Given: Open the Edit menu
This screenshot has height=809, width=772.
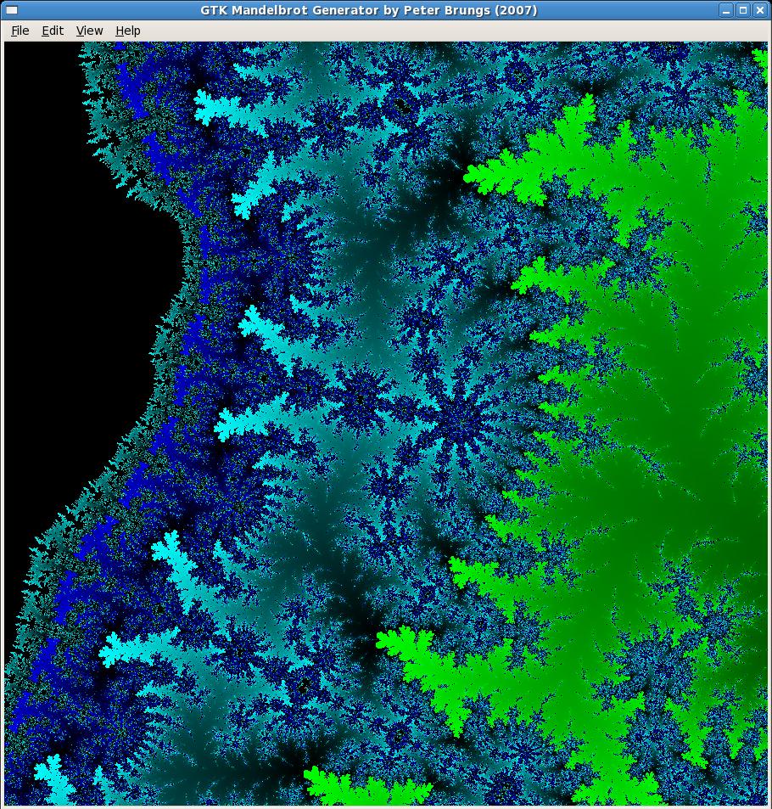Looking at the screenshot, I should [53, 31].
